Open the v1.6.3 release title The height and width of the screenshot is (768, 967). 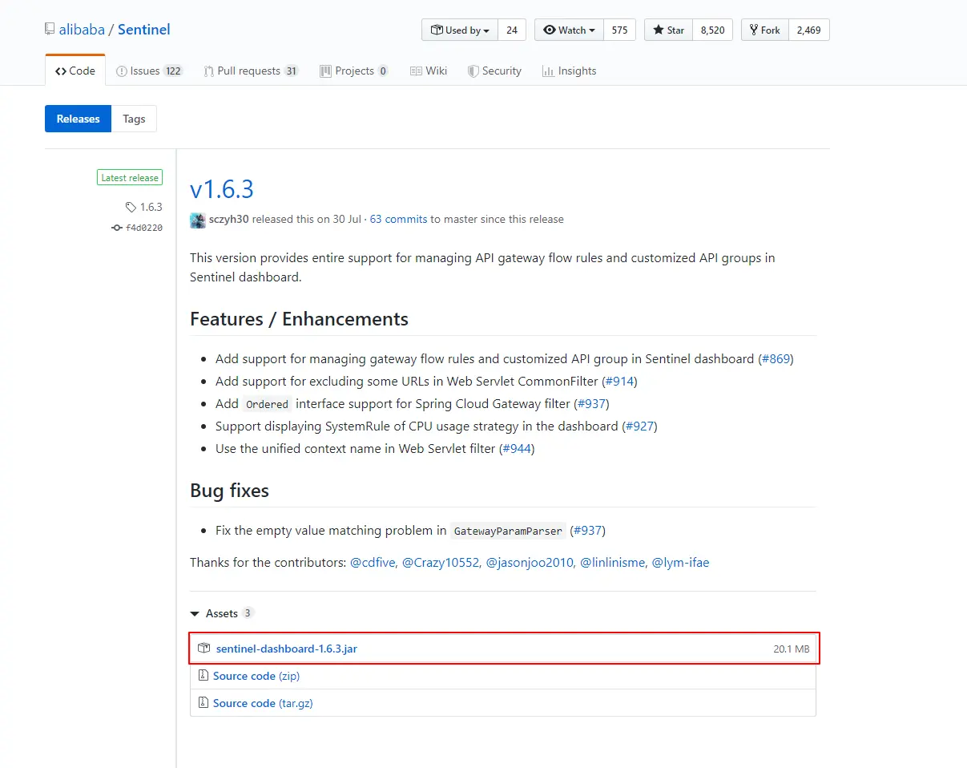point(222,189)
